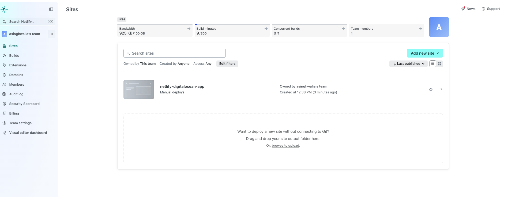The height and width of the screenshot is (197, 508).
Task: Click the Team settings gear icon
Action: tap(4, 123)
